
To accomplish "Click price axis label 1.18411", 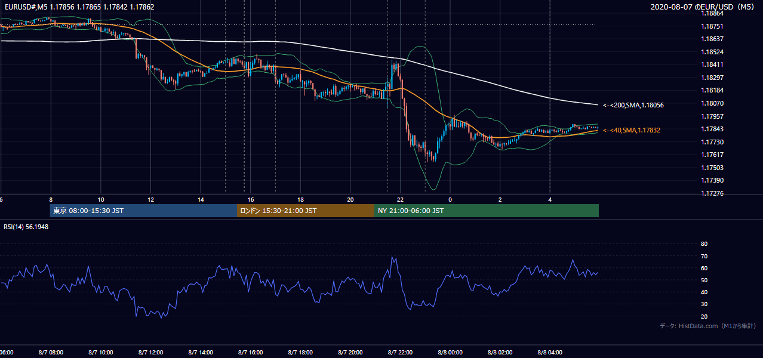I will [713, 65].
